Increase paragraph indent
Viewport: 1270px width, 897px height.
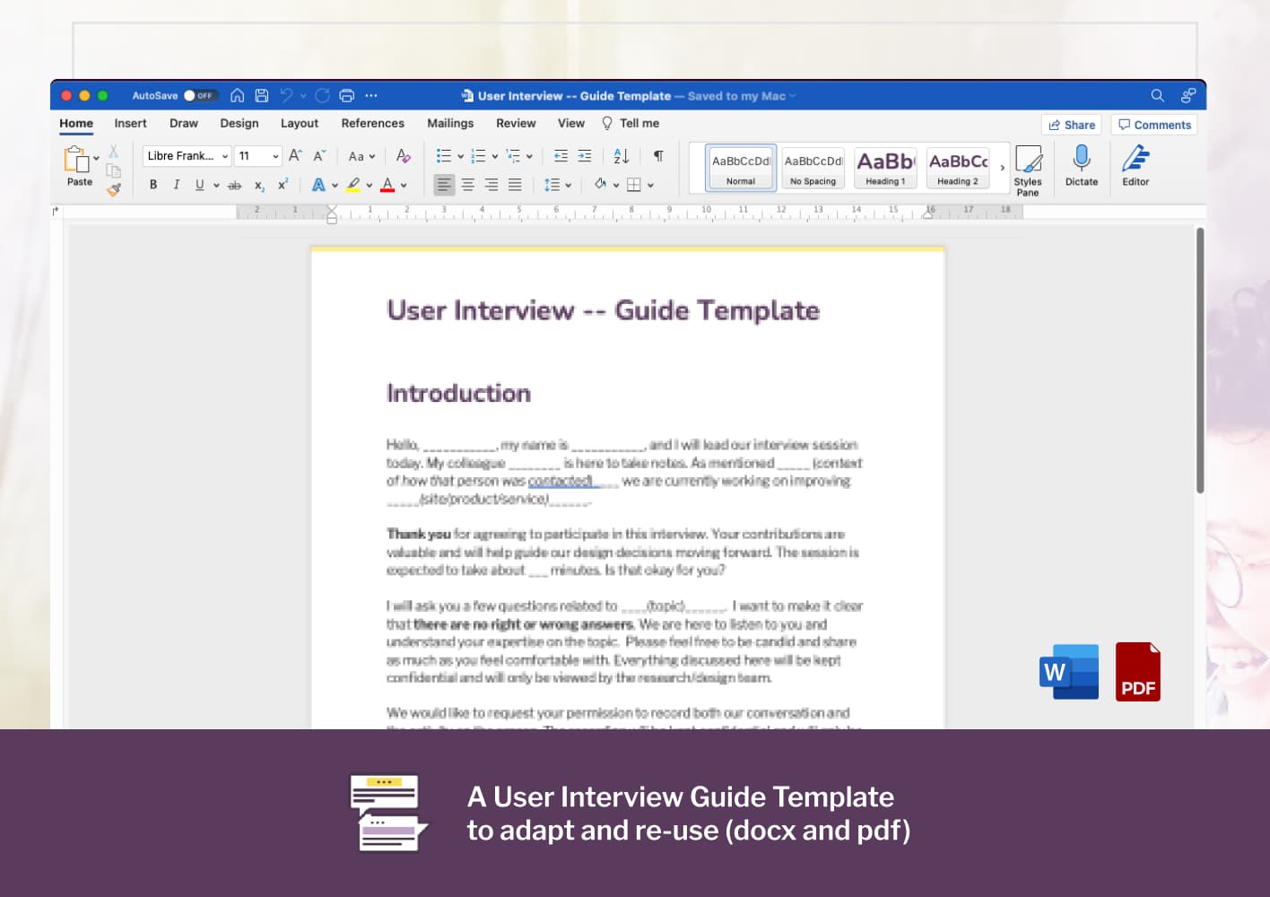[x=585, y=156]
